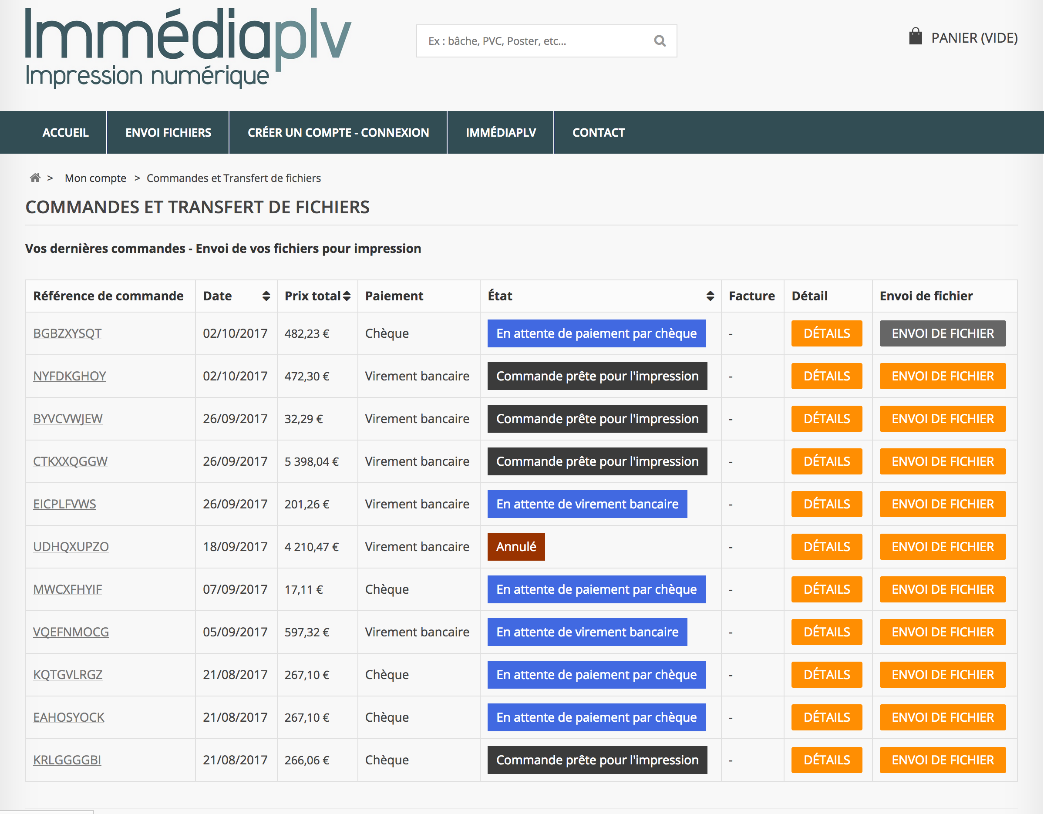The width and height of the screenshot is (1044, 814).
Task: Open order reference EICPLFVWS
Action: click(64, 504)
